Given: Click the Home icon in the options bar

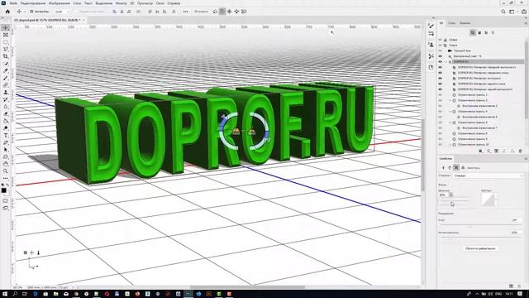Looking at the screenshot, I should (x=7, y=12).
